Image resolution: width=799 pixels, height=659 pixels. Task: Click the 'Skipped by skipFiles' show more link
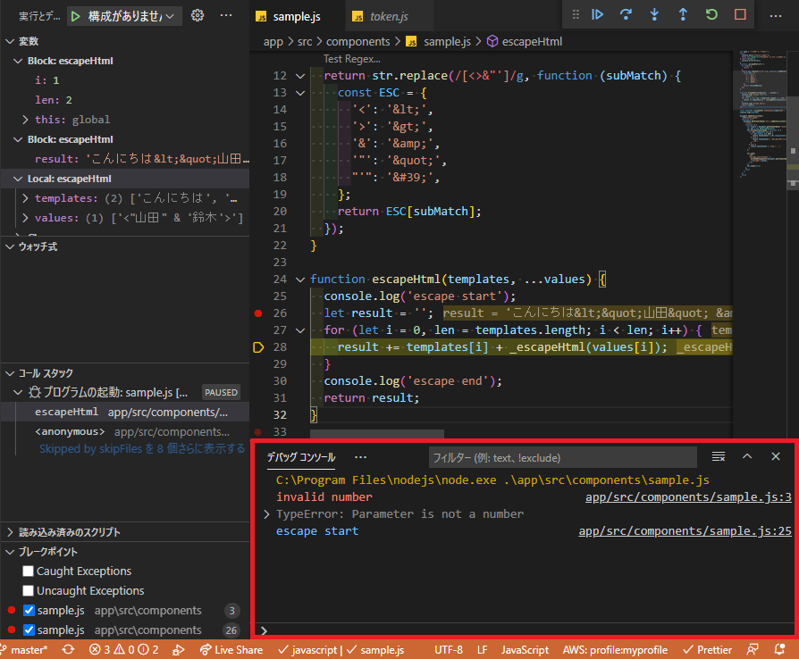[x=142, y=448]
